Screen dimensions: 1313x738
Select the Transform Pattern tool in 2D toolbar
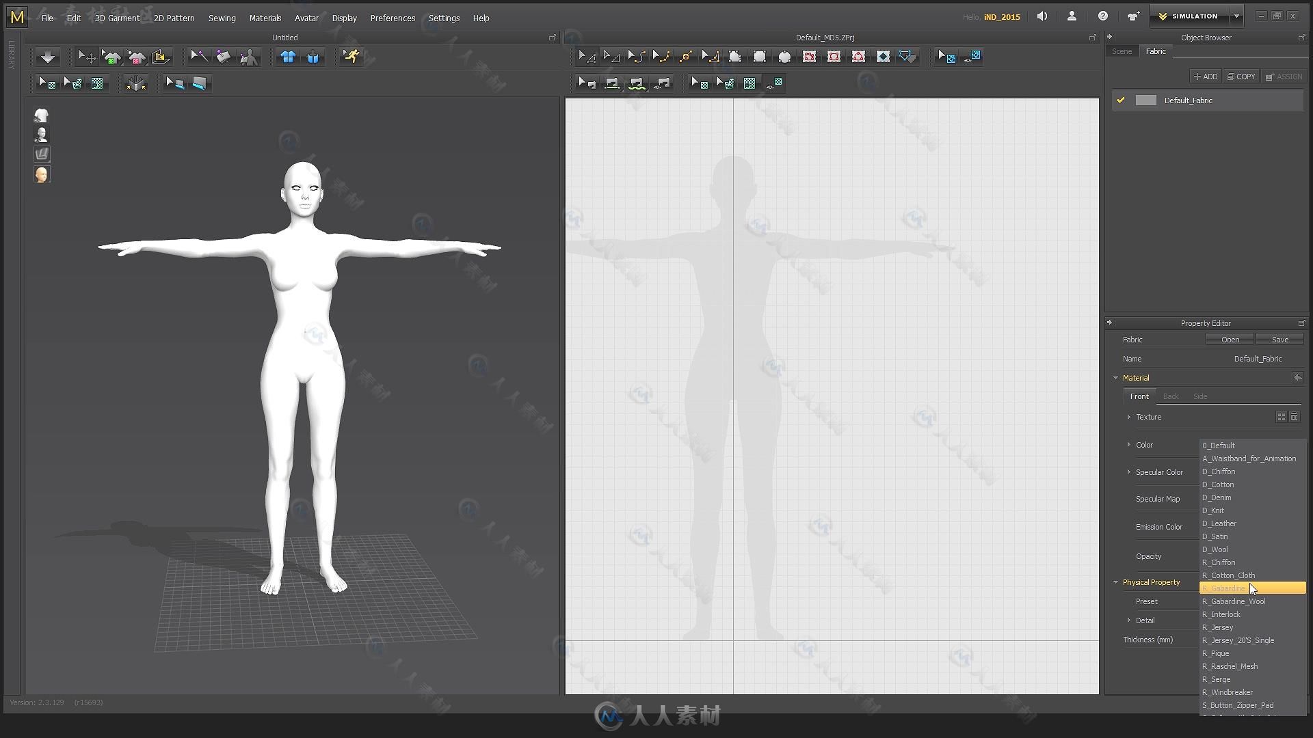[x=587, y=57]
